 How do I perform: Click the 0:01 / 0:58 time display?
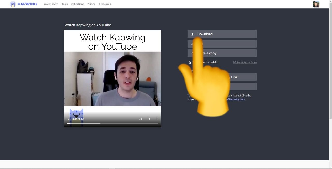click(x=78, y=119)
